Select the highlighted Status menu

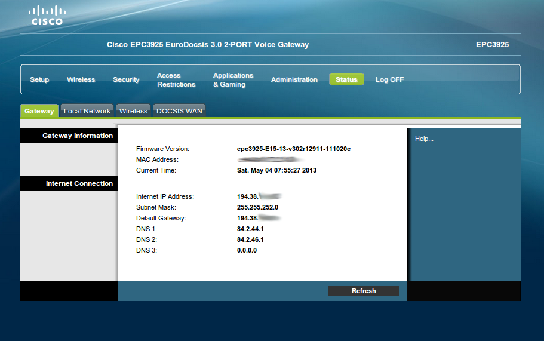click(x=346, y=79)
